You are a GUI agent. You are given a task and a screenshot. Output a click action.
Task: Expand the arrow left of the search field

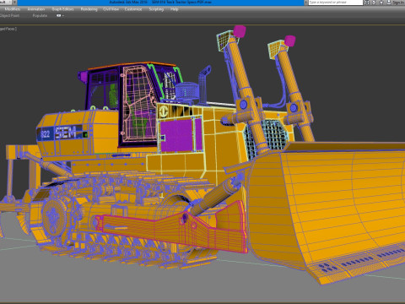tap(306, 3)
